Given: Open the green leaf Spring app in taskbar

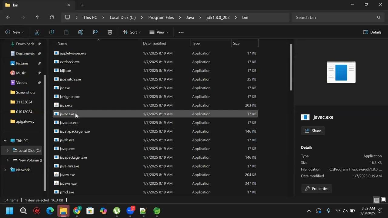Looking at the screenshot, I should [x=157, y=211].
